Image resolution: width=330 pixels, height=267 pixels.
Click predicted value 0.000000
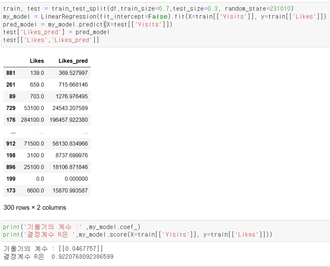tap(76, 179)
